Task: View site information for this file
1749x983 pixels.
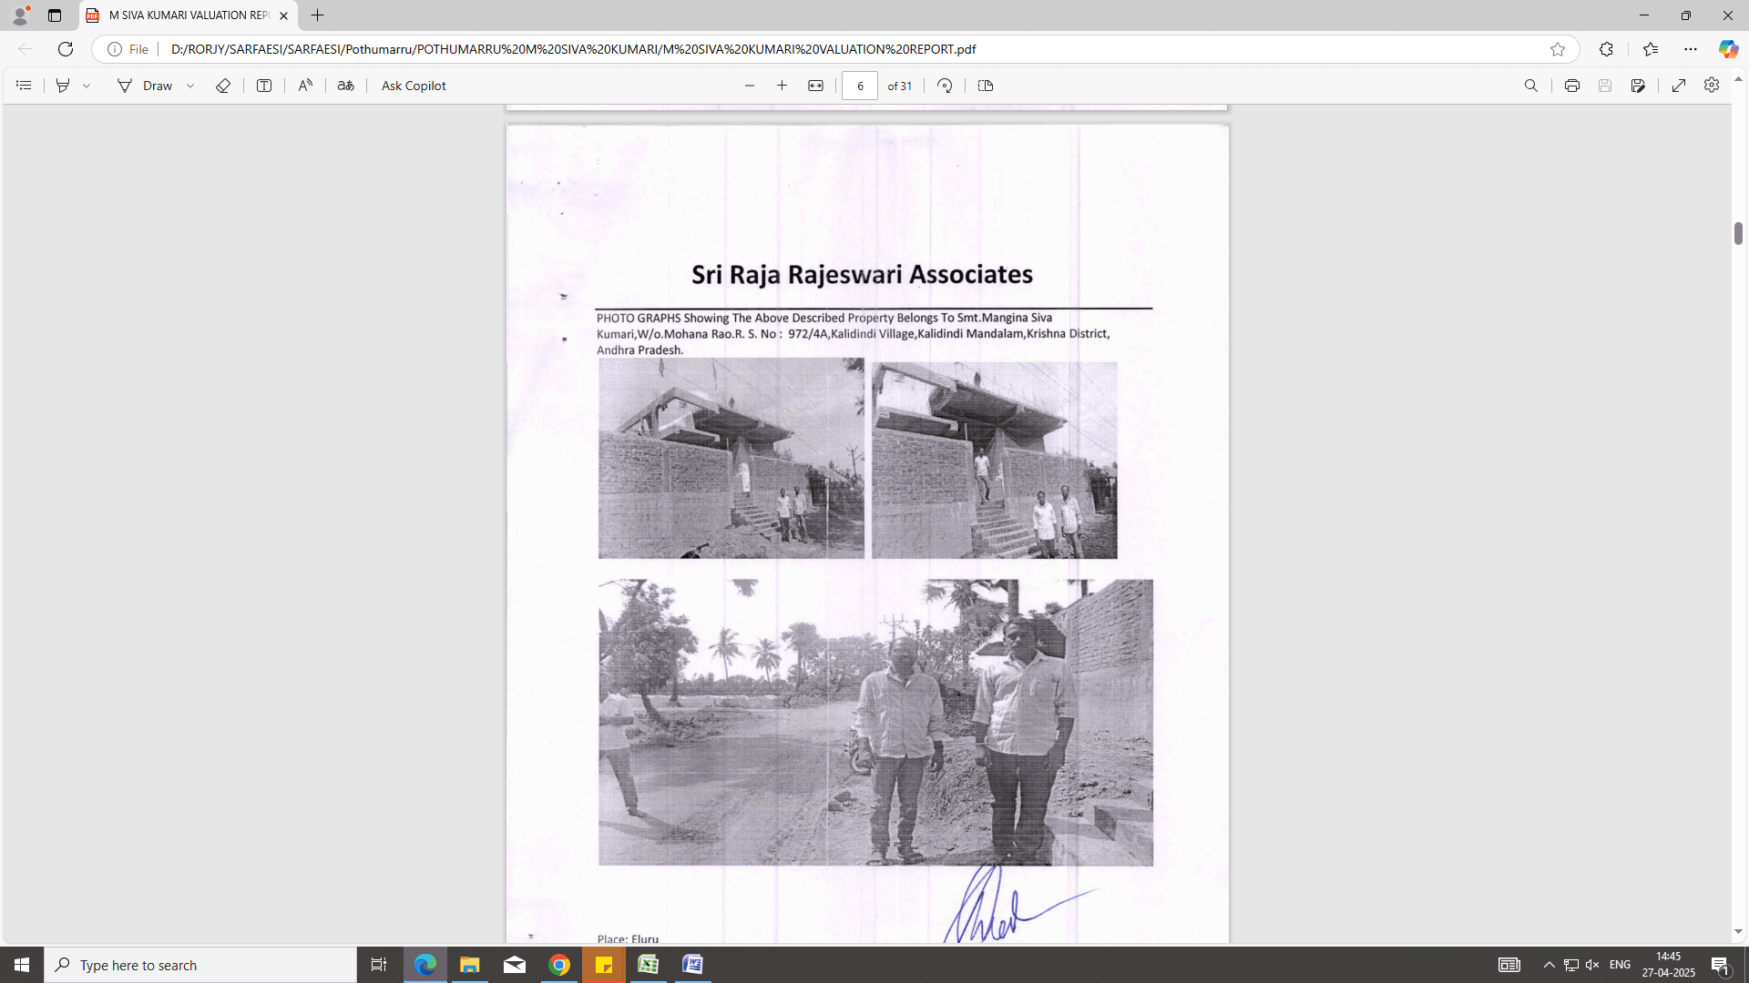Action: 128,49
